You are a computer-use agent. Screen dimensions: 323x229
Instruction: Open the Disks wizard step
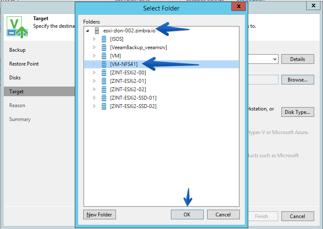15,78
